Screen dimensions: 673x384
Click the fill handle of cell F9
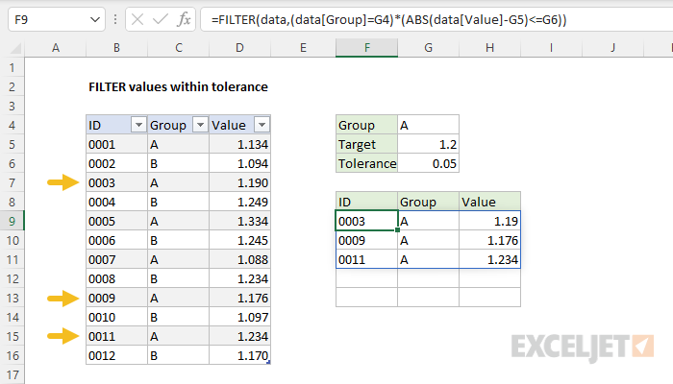pyautogui.click(x=397, y=230)
